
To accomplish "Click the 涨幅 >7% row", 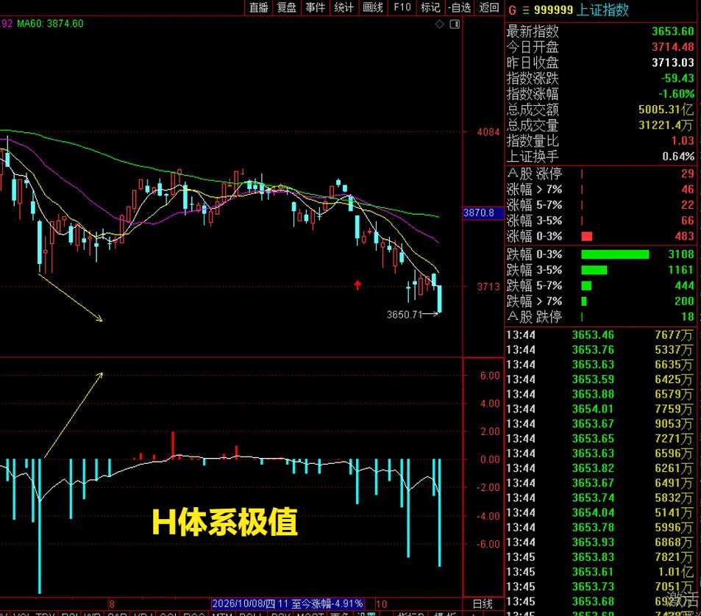I will 600,190.
